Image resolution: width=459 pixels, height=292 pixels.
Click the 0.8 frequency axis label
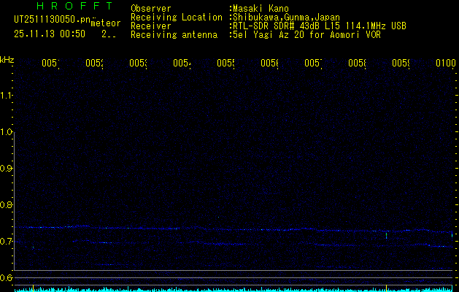pos(7,205)
